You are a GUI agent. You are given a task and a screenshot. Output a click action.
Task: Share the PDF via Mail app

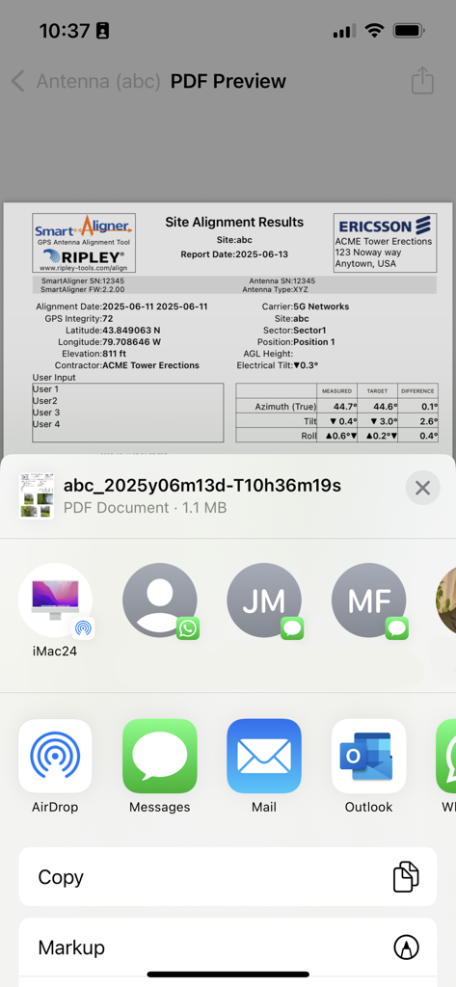coord(264,756)
